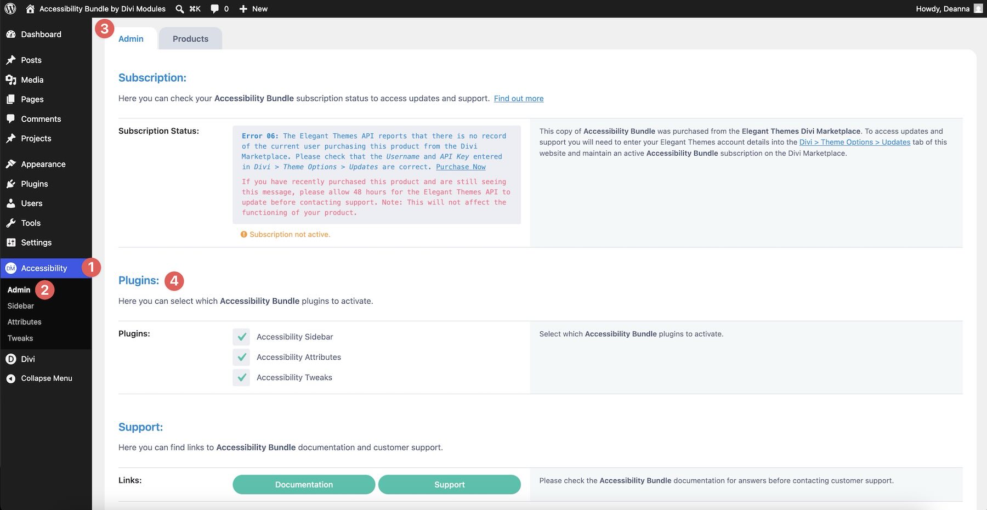Viewport: 987px width, 510px height.
Task: Click the Comments speech bubble sidebar icon
Action: click(11, 119)
